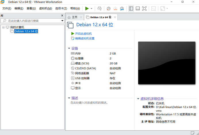Screen dimensions: 199x135
Task: Collapse the 我的计算机 tree node
Action: click(x=3, y=27)
